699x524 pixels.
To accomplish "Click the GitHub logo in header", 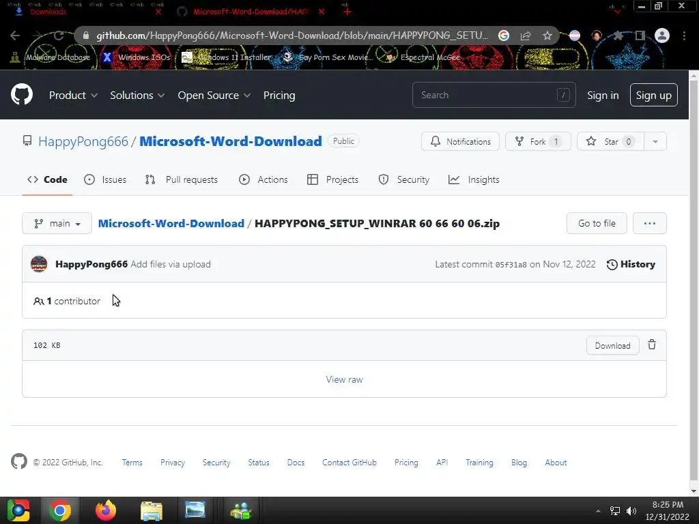I will coord(21,94).
